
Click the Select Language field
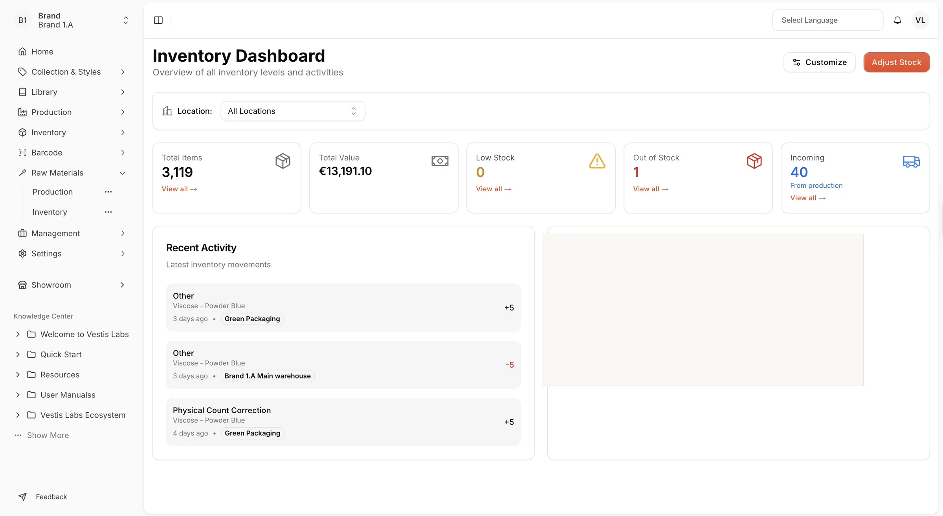(x=827, y=20)
